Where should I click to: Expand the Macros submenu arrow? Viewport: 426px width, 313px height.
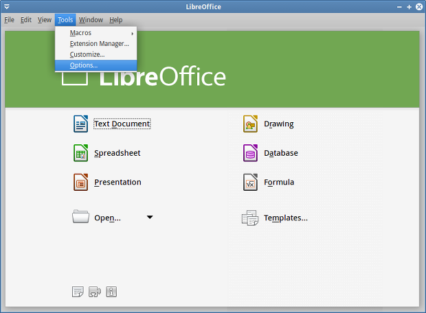point(133,34)
